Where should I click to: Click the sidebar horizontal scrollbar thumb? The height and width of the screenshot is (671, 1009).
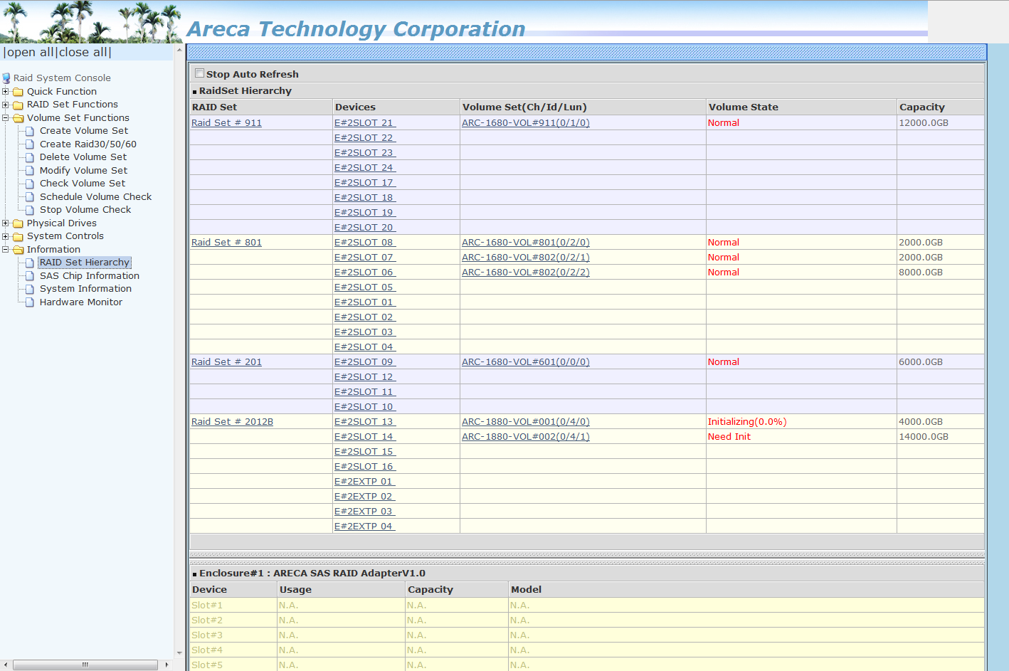[85, 665]
